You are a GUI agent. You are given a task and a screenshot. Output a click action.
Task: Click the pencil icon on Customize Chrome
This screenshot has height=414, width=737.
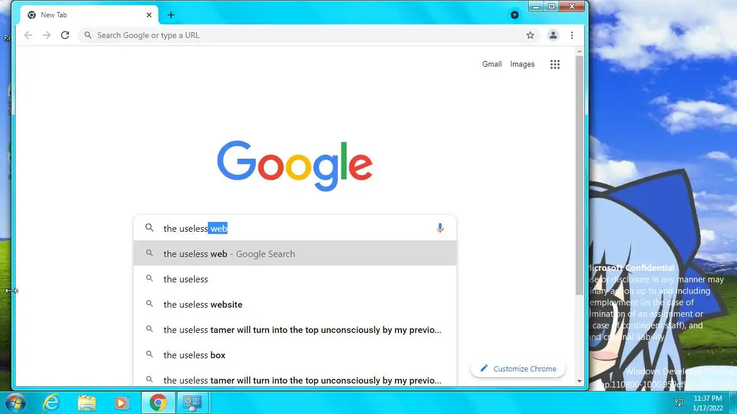(484, 369)
